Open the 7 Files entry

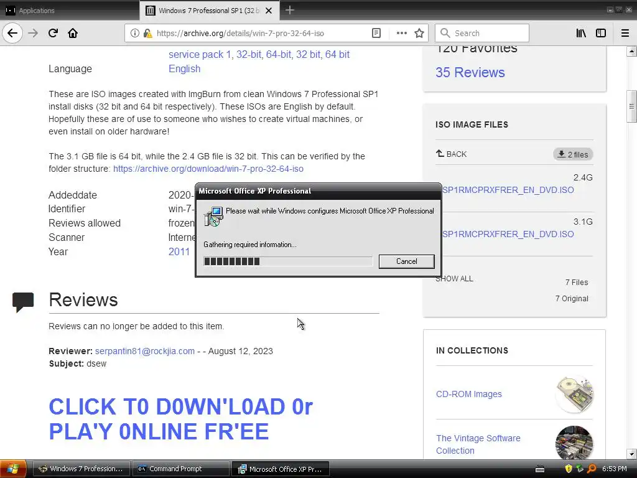pyautogui.click(x=577, y=283)
